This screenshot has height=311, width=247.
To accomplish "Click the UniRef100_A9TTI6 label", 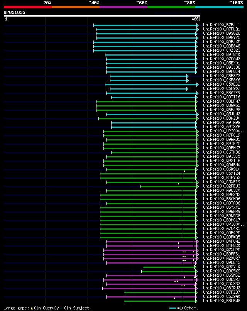I will click(222, 97).
